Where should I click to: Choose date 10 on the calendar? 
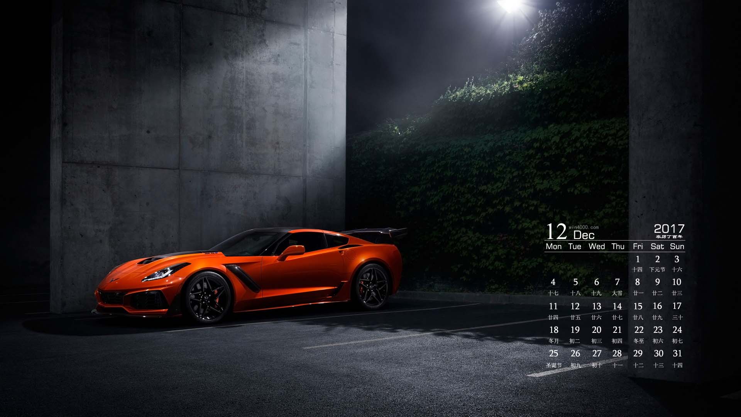click(677, 282)
